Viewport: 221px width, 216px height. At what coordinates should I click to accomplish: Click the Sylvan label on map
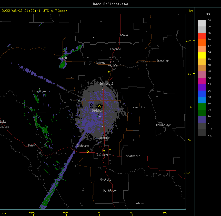click(x=100, y=63)
